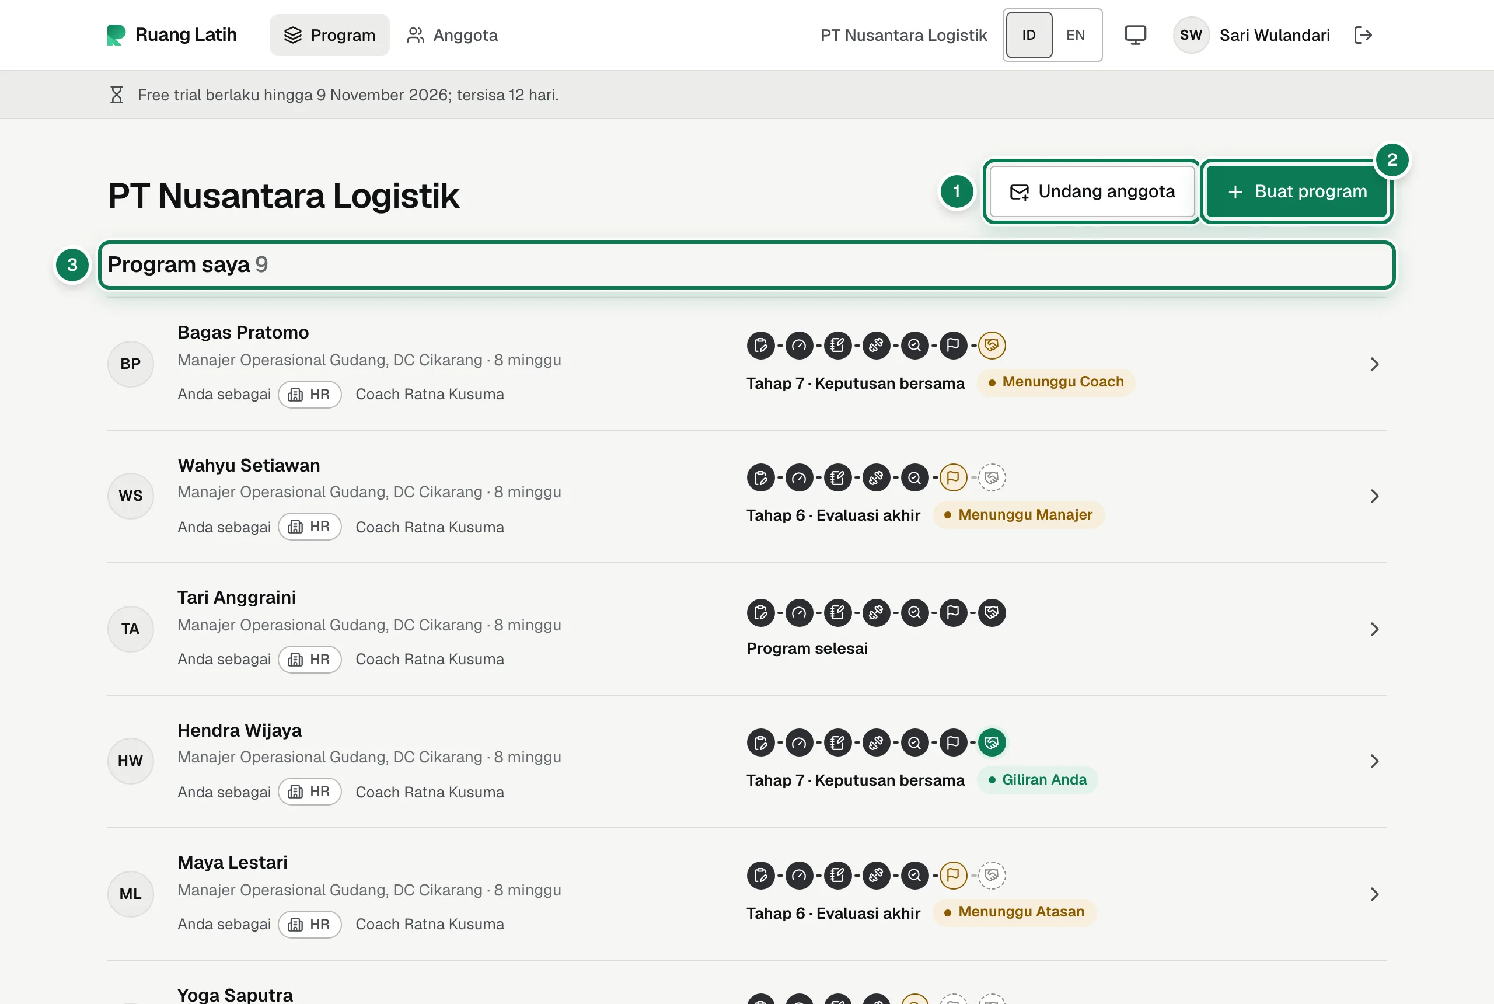Click Undang anggota button
Screen dimensions: 1494x1004
(1092, 191)
